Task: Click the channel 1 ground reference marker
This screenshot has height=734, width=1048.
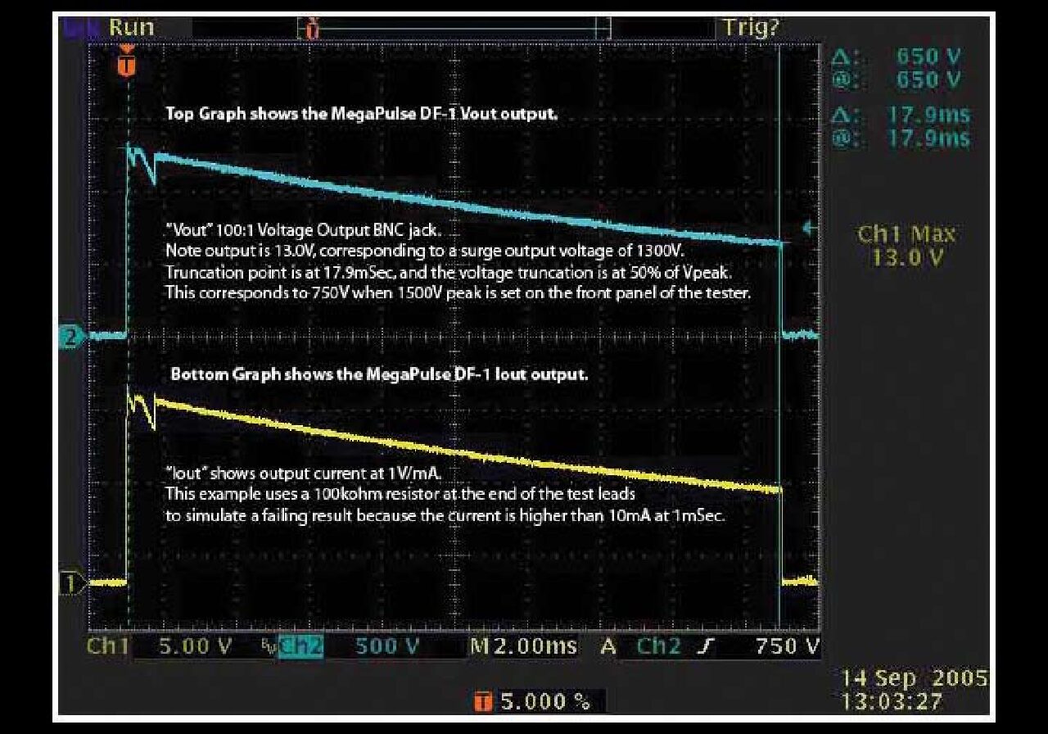Action: pos(72,583)
